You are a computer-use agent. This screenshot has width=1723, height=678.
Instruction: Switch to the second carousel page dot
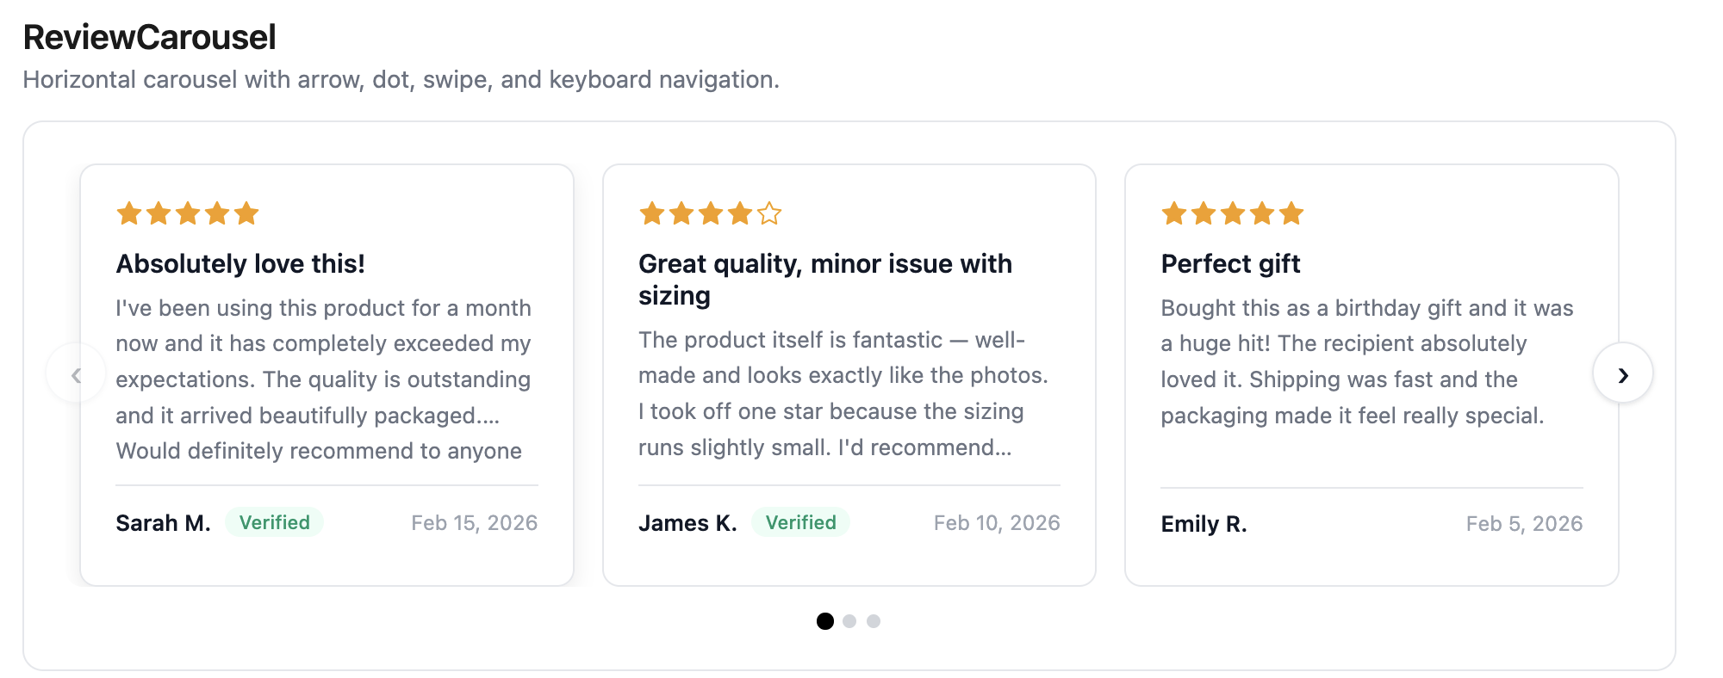(850, 620)
